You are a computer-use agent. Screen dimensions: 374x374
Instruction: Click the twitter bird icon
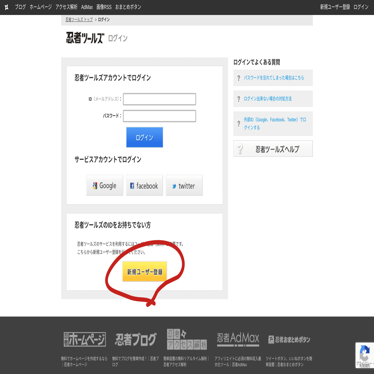pos(174,186)
